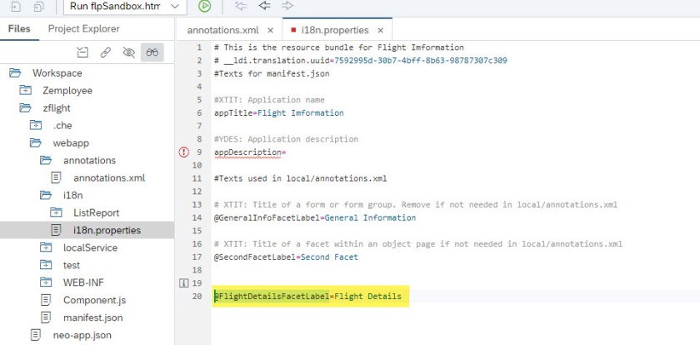This screenshot has width=700, height=345.
Task: Click the last edit location arrow icon
Action: pyautogui.click(x=241, y=5)
